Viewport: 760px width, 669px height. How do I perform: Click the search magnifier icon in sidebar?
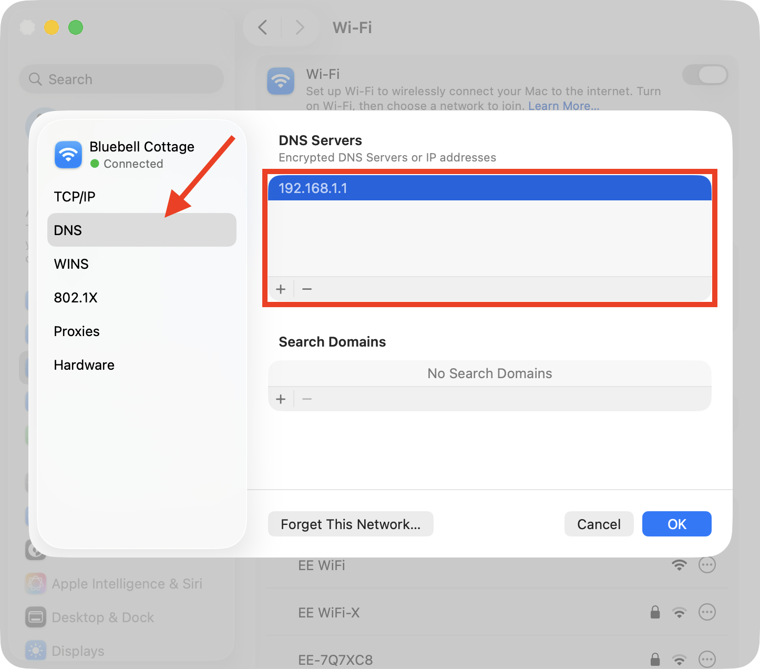click(35, 79)
